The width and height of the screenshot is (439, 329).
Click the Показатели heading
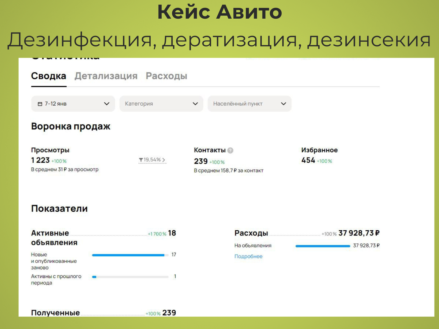[x=59, y=209]
